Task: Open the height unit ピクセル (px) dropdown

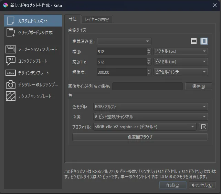Action: tap(181, 62)
